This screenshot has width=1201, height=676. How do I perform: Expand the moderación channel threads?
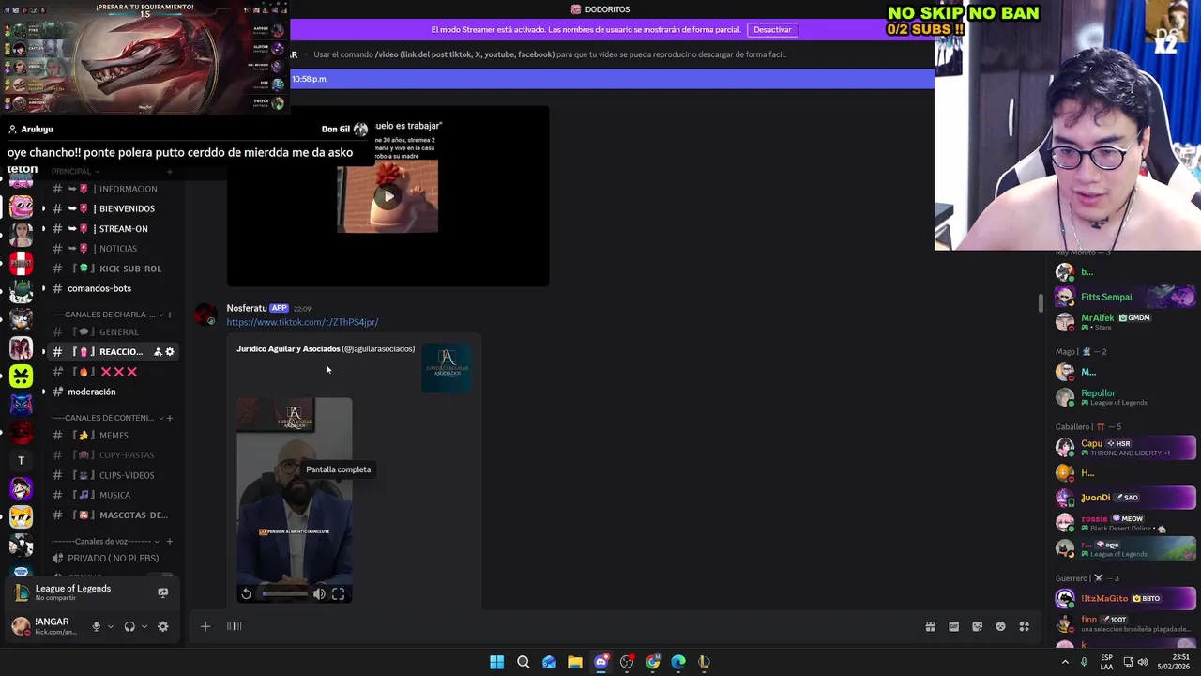pos(42,392)
